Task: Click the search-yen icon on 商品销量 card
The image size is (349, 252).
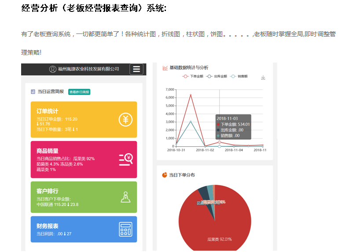Action: [x=125, y=159]
